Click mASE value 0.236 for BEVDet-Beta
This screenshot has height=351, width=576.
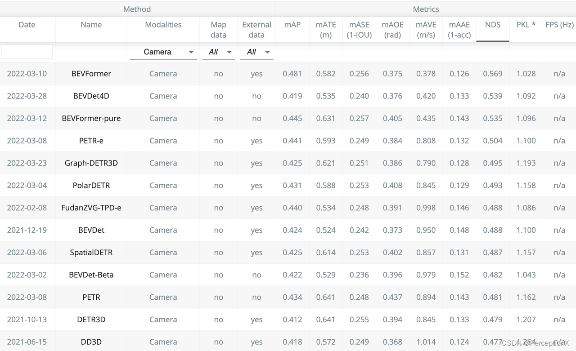point(359,275)
